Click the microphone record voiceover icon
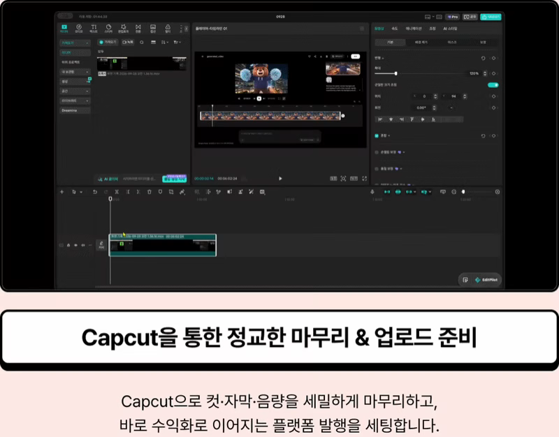This screenshot has height=437, width=559. [x=372, y=192]
